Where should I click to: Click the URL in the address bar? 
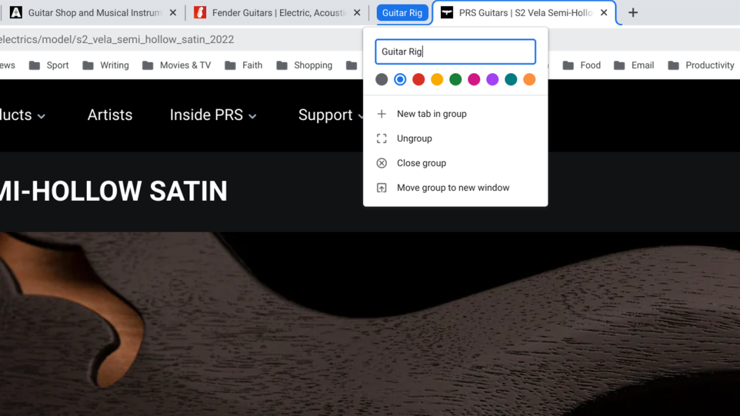pos(117,39)
